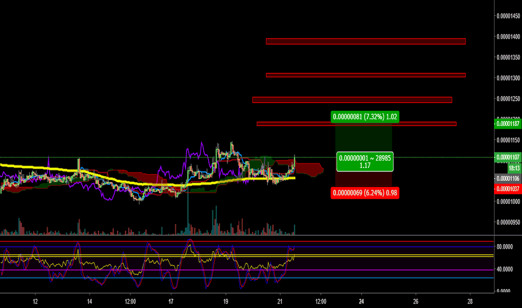Click the 40.0000 oscillator scale label
This screenshot has width=522, height=308.
[x=505, y=269]
